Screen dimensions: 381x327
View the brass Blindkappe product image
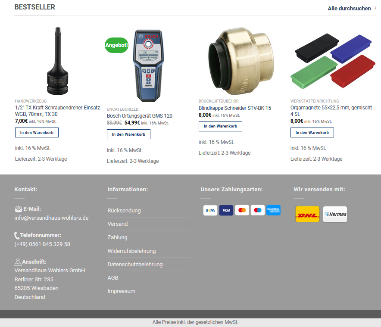point(241,61)
